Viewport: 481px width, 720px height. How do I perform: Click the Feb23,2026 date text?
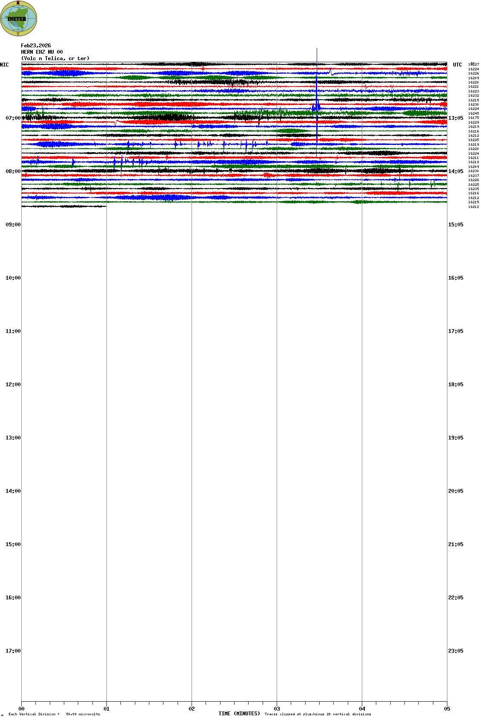(x=36, y=46)
